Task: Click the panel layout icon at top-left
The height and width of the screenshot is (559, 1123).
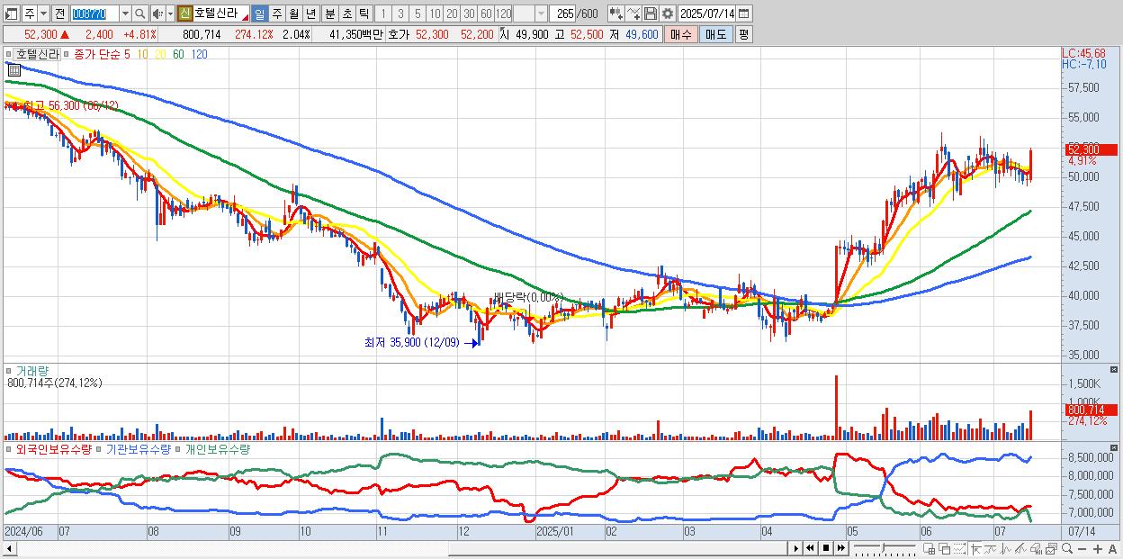Action: coord(12,14)
